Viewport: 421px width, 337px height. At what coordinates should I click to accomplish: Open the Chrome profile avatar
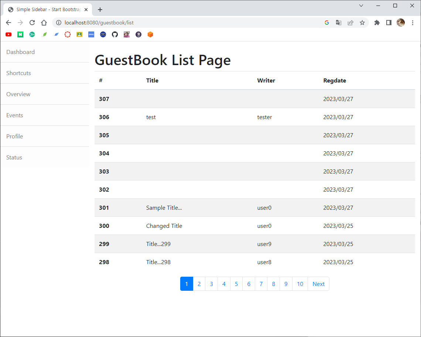(x=401, y=23)
